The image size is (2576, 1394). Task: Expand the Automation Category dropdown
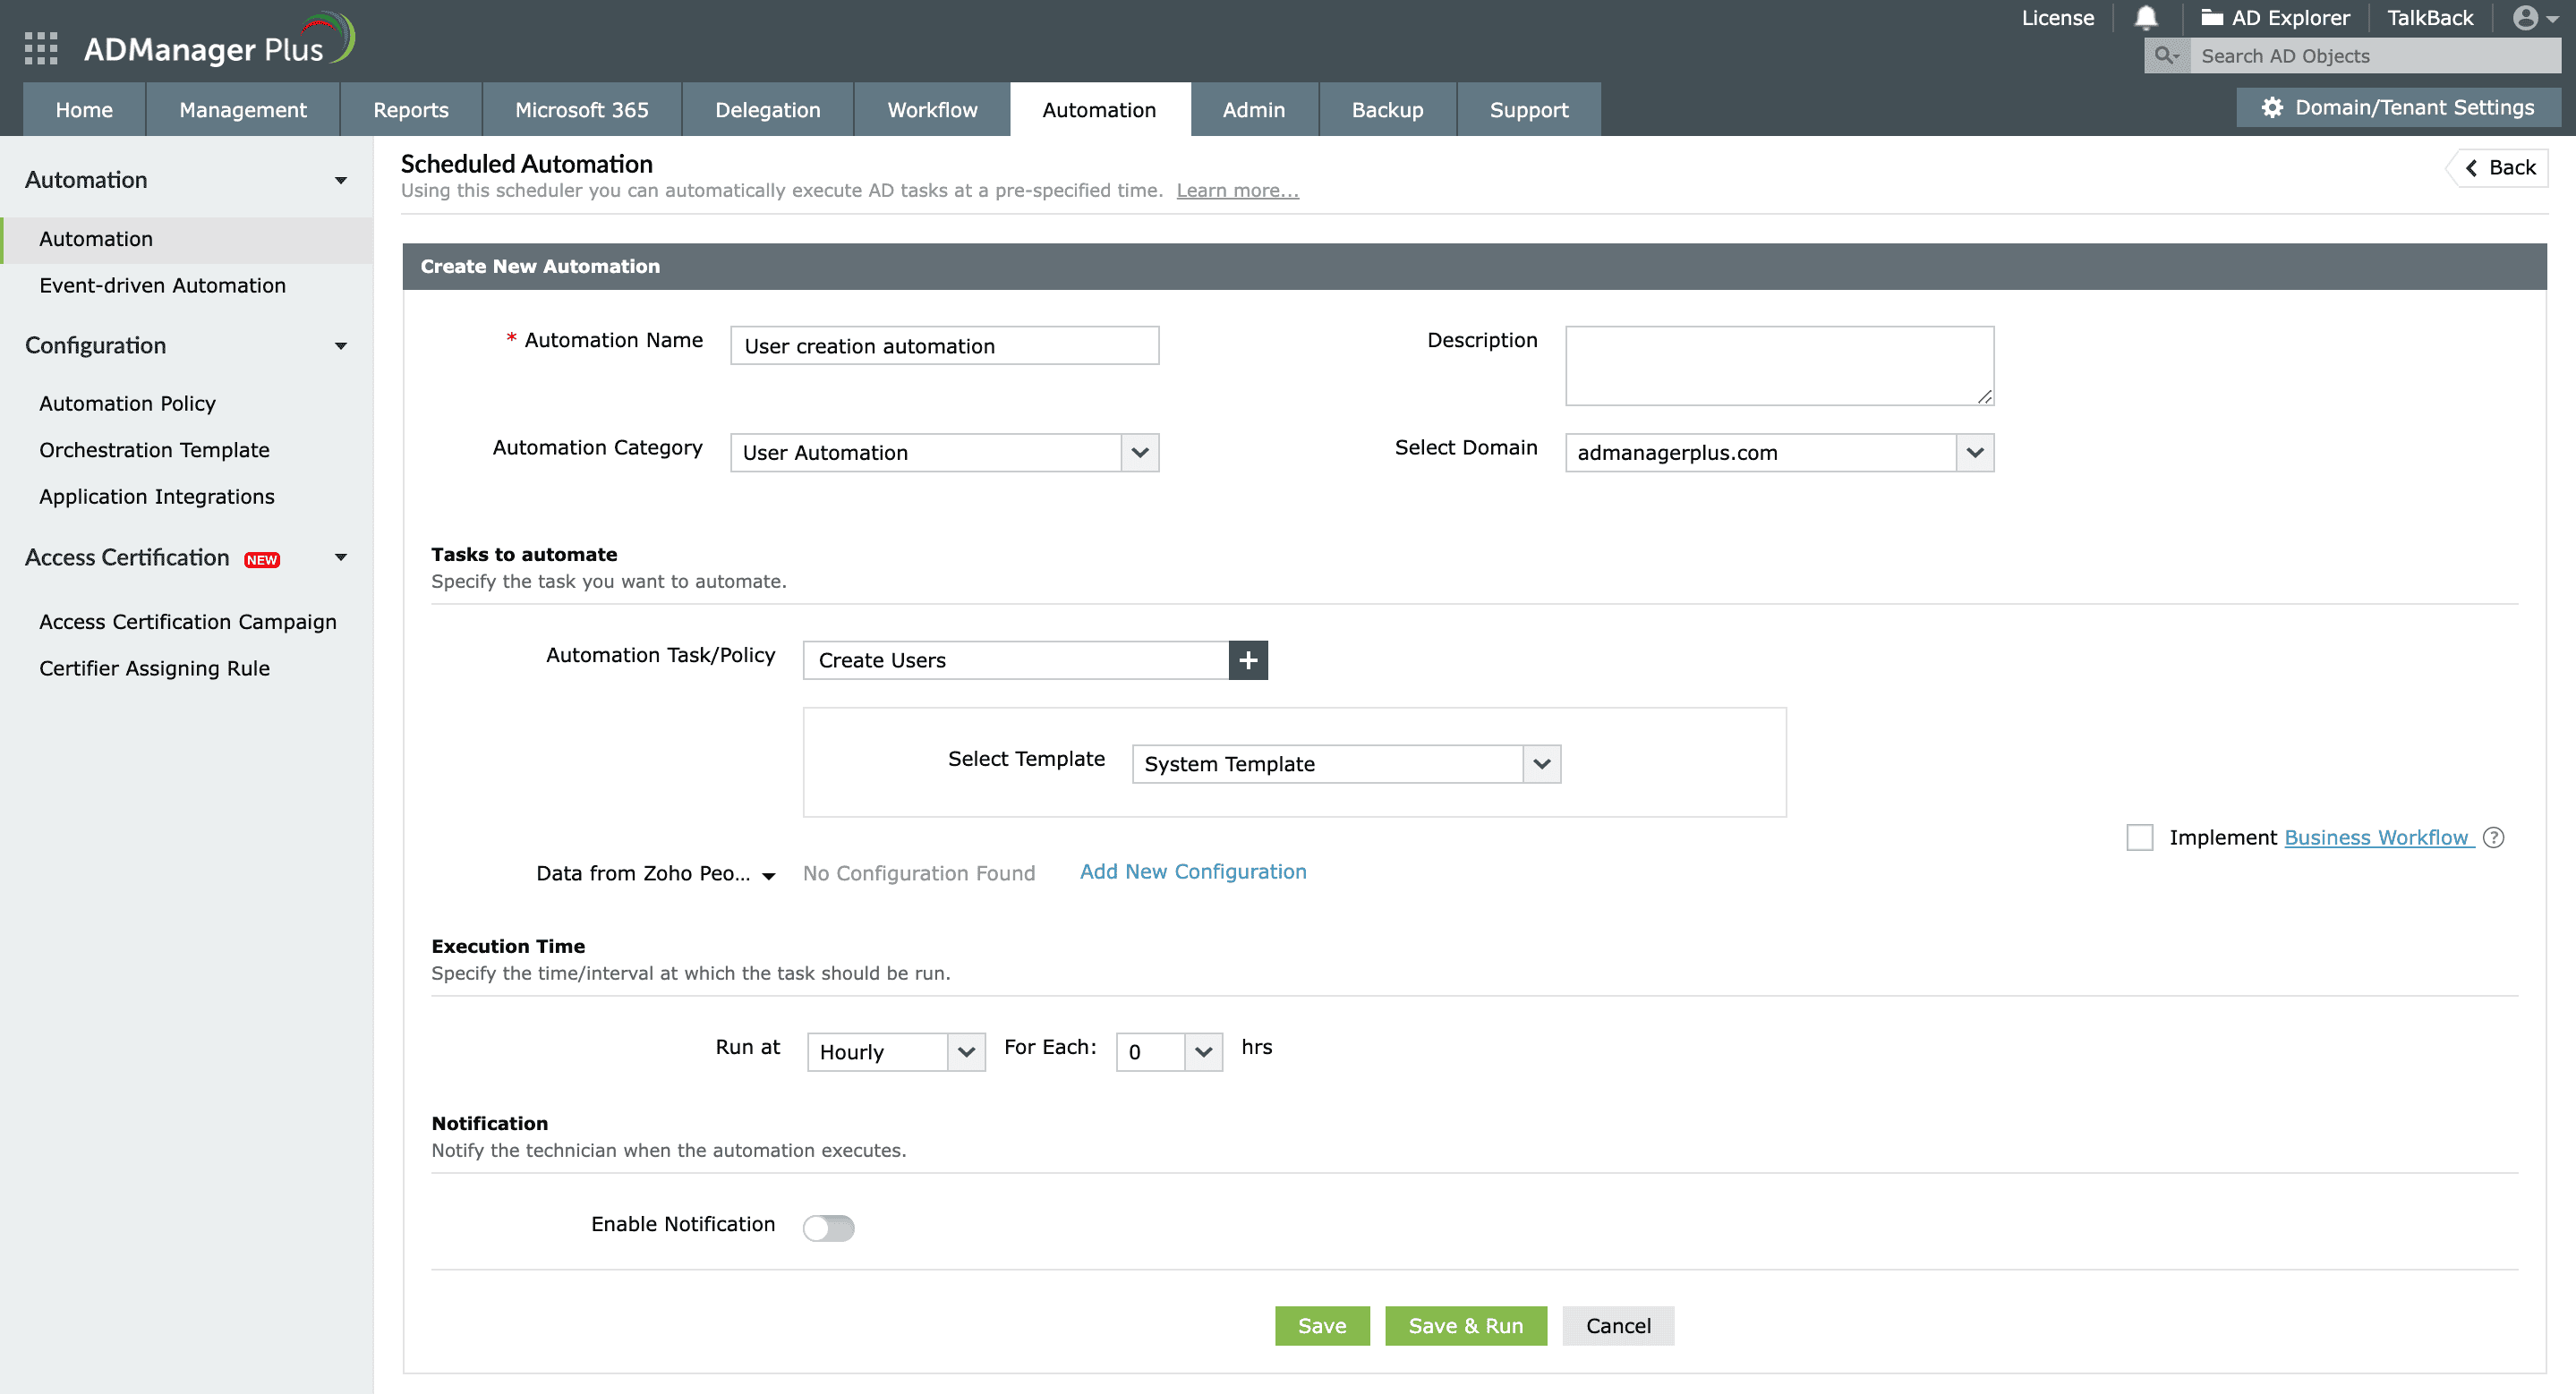(x=1139, y=452)
